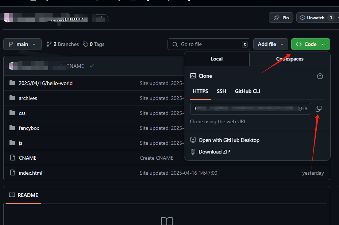Screen dimensions: 339x225
Task: Copy the repository clone URL icon
Action: click(x=318, y=108)
